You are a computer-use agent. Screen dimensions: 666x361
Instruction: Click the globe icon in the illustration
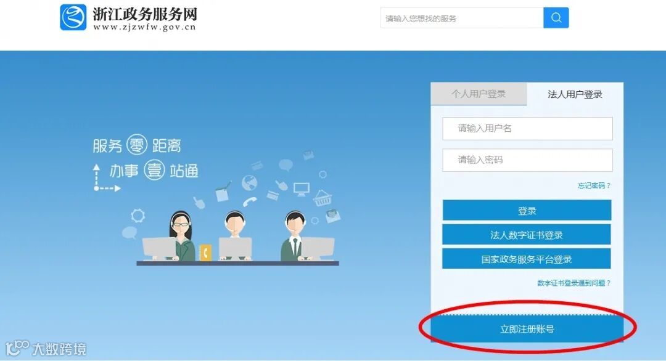(249, 183)
